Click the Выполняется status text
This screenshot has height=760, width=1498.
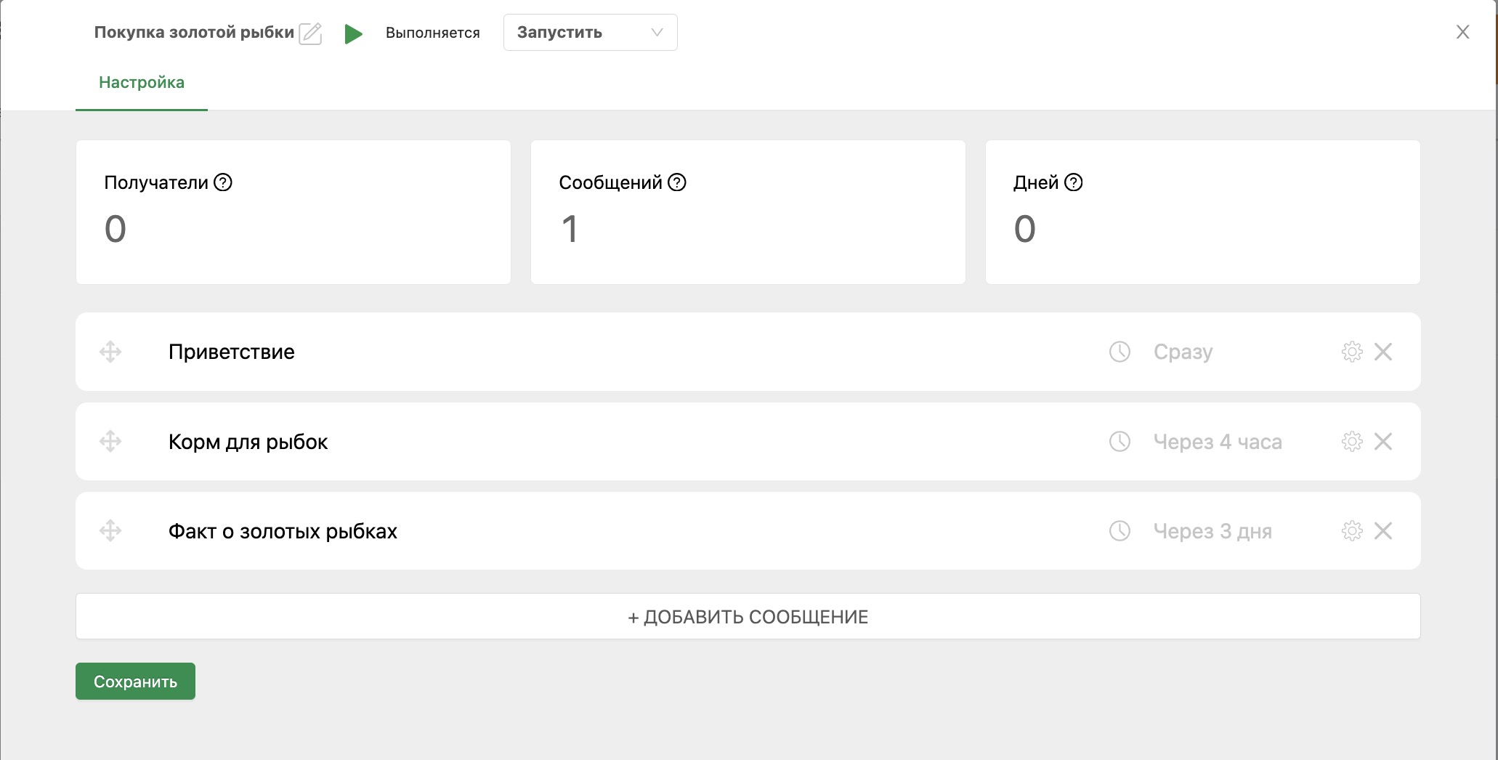pos(433,33)
